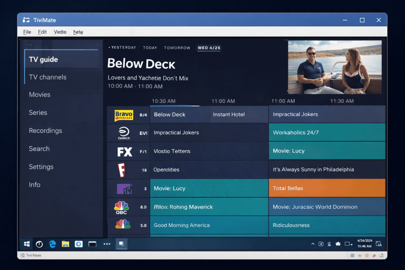This screenshot has width=405, height=270.
Task: Open TV guide in sidebar
Action: click(62, 59)
